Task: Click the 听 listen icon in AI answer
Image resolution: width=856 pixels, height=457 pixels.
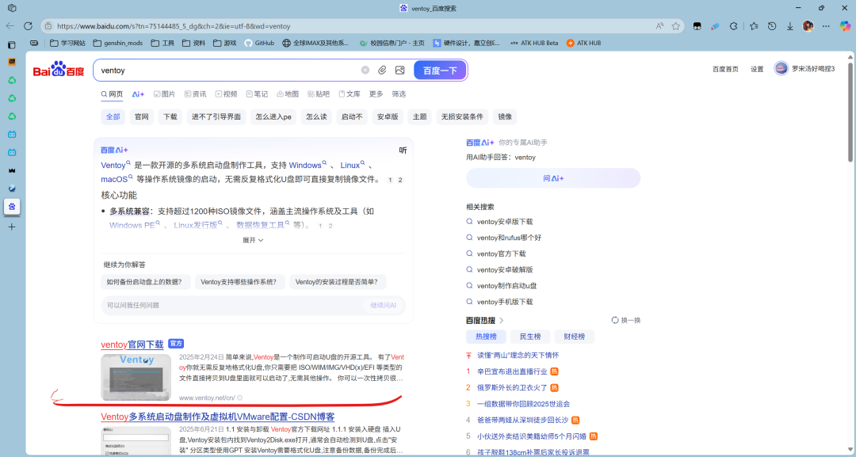Action: pos(403,150)
